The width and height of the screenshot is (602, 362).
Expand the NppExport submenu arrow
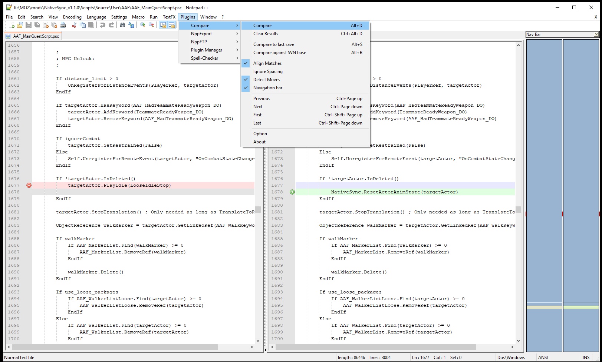click(237, 34)
